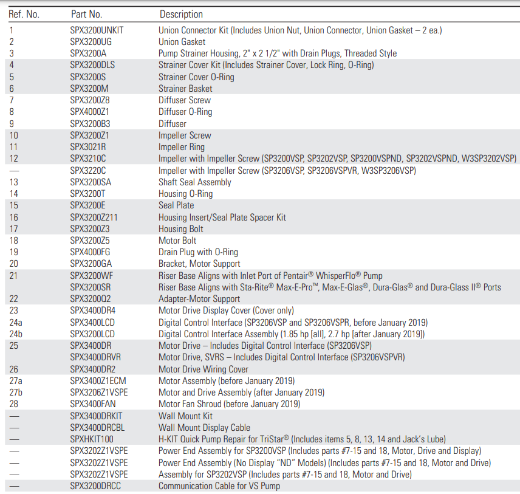
Task: Select part number SPX3200UNKIT
Action: tap(97, 30)
